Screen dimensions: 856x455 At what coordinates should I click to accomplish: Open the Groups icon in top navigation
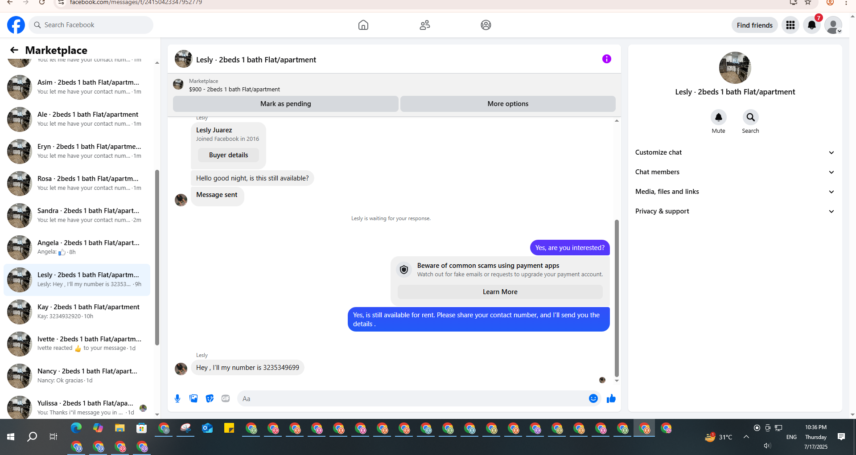(486, 25)
